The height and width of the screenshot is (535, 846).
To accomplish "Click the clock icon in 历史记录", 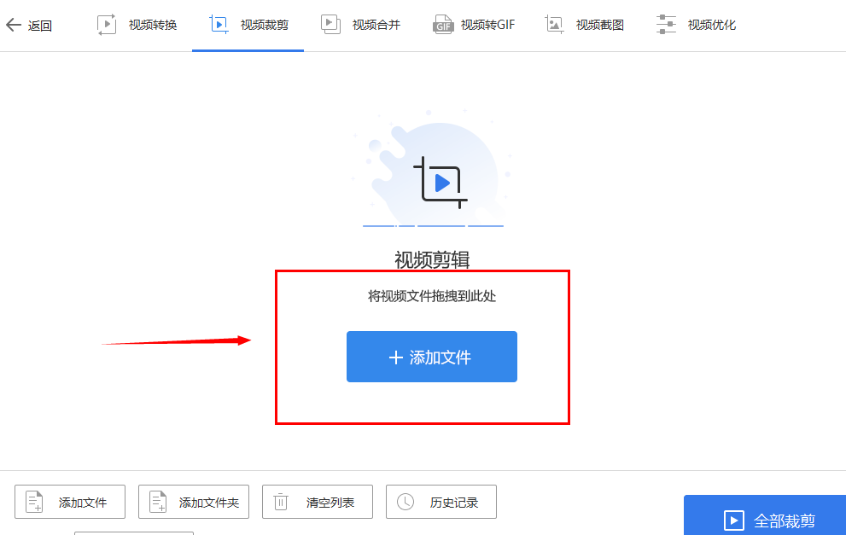I will pyautogui.click(x=405, y=502).
